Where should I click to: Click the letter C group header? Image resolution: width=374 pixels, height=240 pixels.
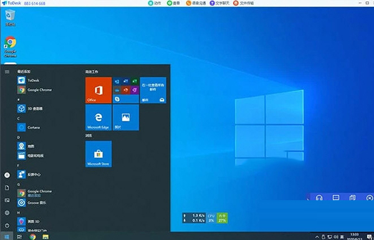point(18,119)
